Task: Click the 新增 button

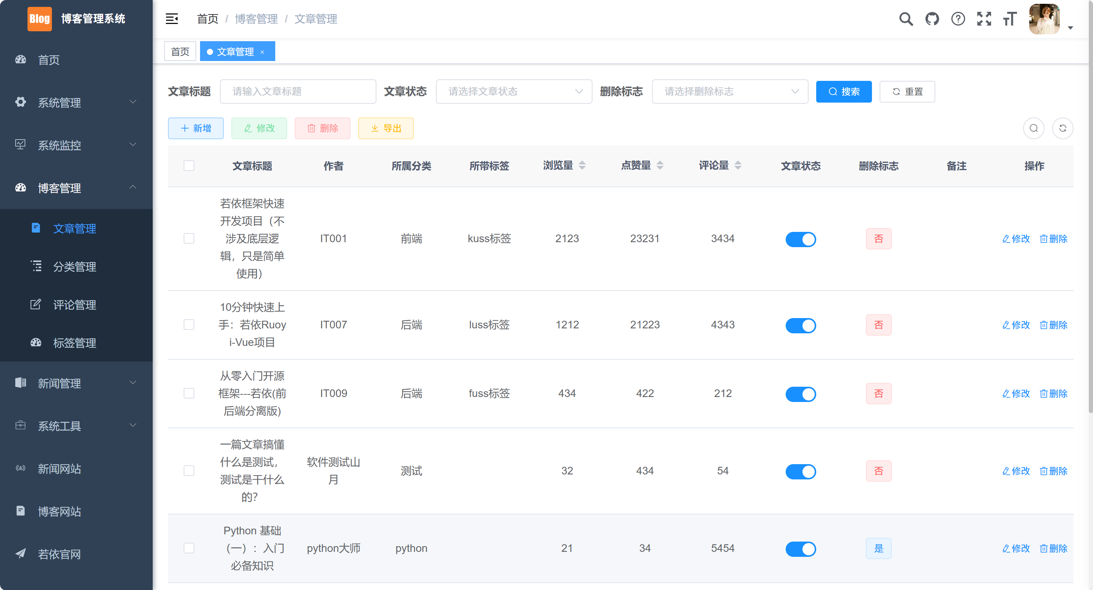Action: coord(195,128)
